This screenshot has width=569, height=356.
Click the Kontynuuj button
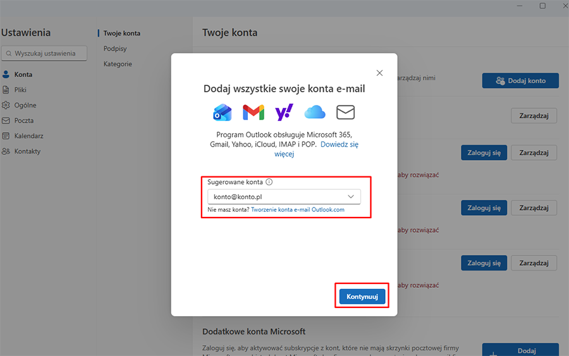coord(362,297)
